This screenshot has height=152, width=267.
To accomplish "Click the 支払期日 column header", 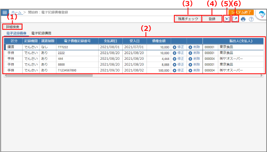I will click(x=111, y=41).
